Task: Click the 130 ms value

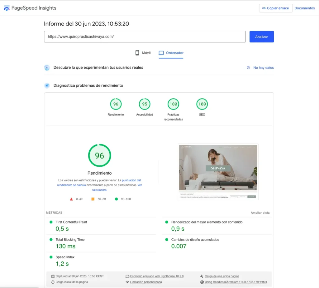Action: tap(65, 246)
